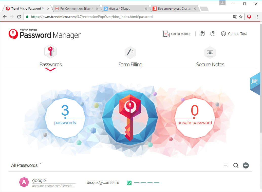Click the green checkmark on google entry
262x192 pixels.
click(129, 183)
